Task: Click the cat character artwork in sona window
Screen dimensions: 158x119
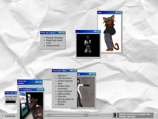Action: tap(110, 33)
